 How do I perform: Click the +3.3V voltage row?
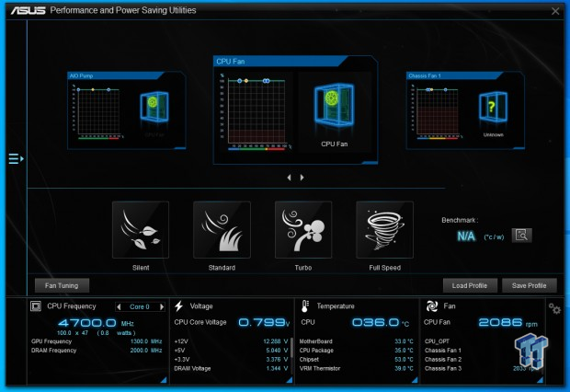pos(231,359)
